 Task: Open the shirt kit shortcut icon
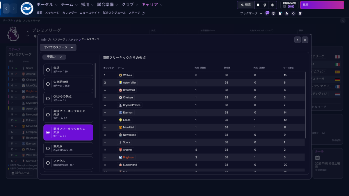click(x=273, y=13)
